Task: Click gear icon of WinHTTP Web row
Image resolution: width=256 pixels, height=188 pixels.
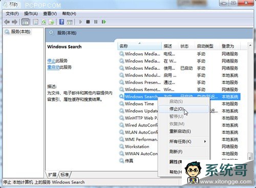Action: [x=121, y=118]
